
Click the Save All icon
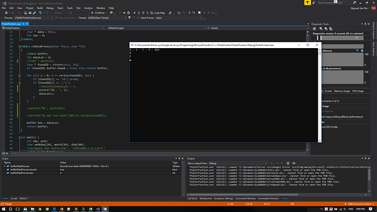34,13
